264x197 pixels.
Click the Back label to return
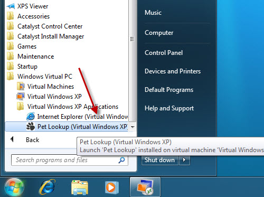33,140
